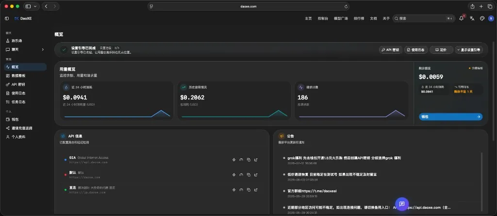Reload the page in Safari
Viewport: 497px width, 216px height.
[346, 6]
